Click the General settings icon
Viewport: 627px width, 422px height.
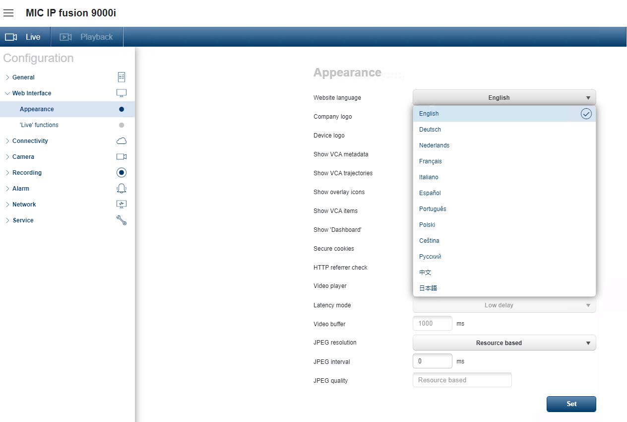coord(122,77)
